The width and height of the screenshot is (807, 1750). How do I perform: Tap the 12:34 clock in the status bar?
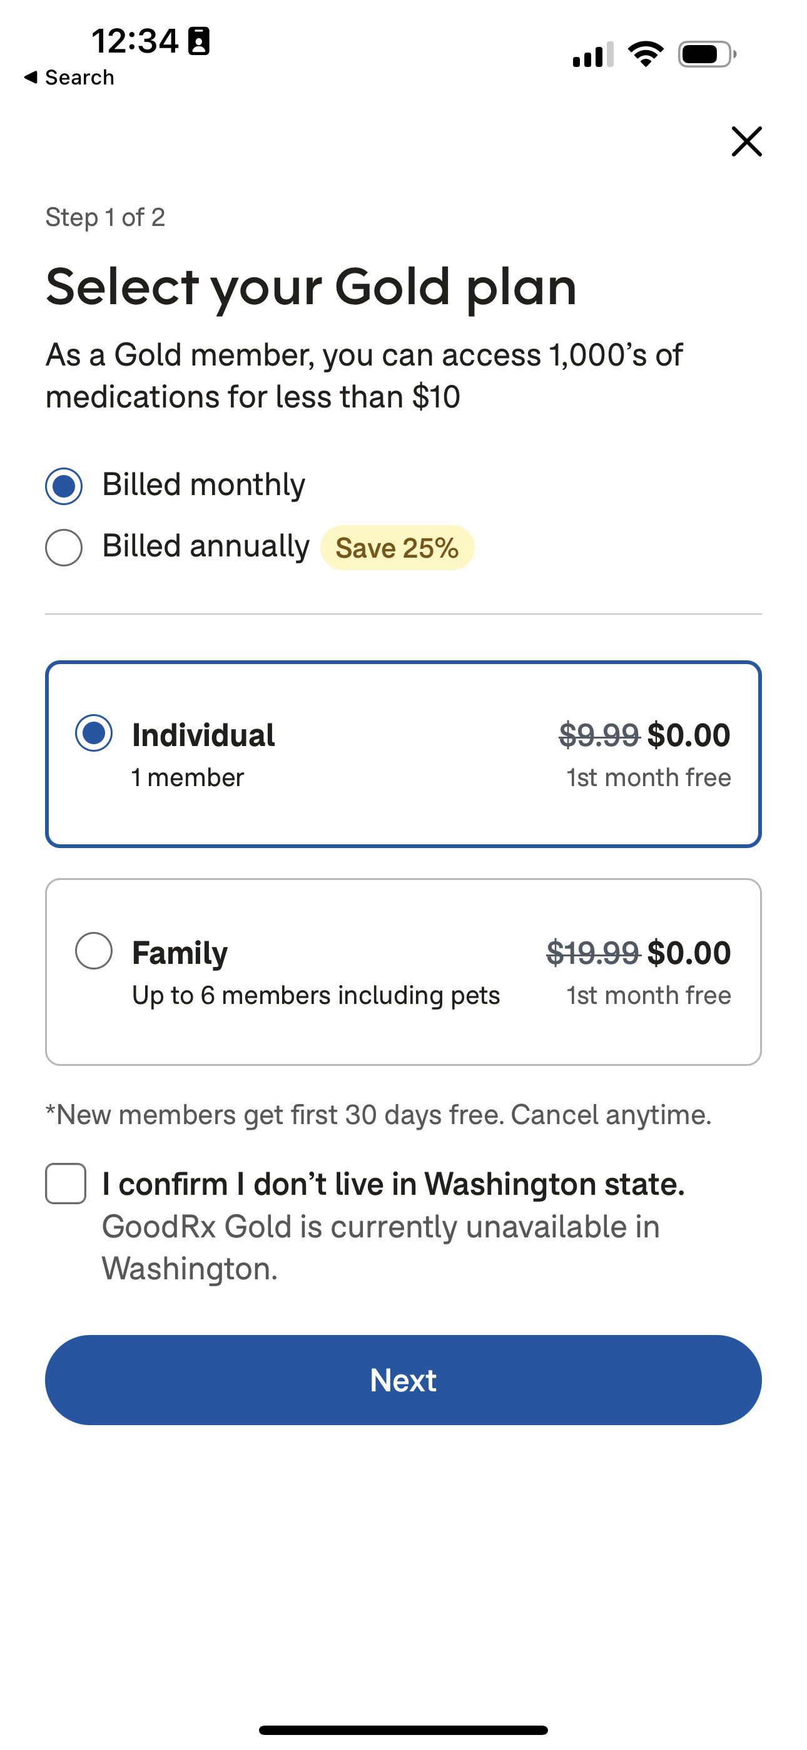pyautogui.click(x=134, y=41)
